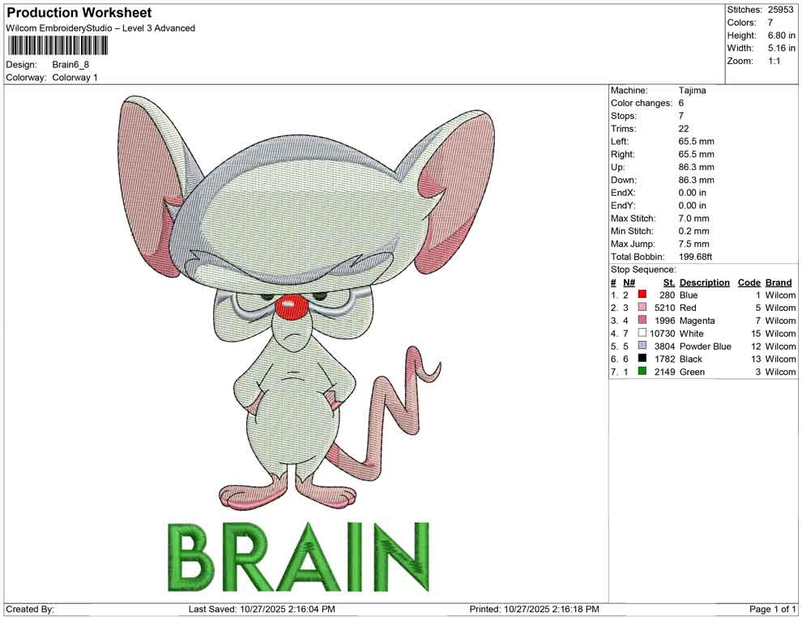Click the Page 1 of 1 footer text

[772, 609]
